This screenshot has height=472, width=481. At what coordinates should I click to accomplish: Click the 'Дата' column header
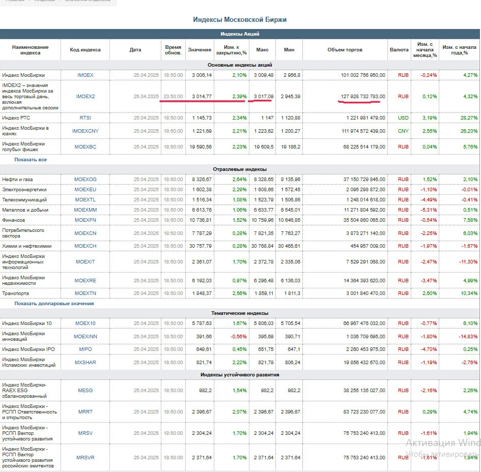[135, 50]
